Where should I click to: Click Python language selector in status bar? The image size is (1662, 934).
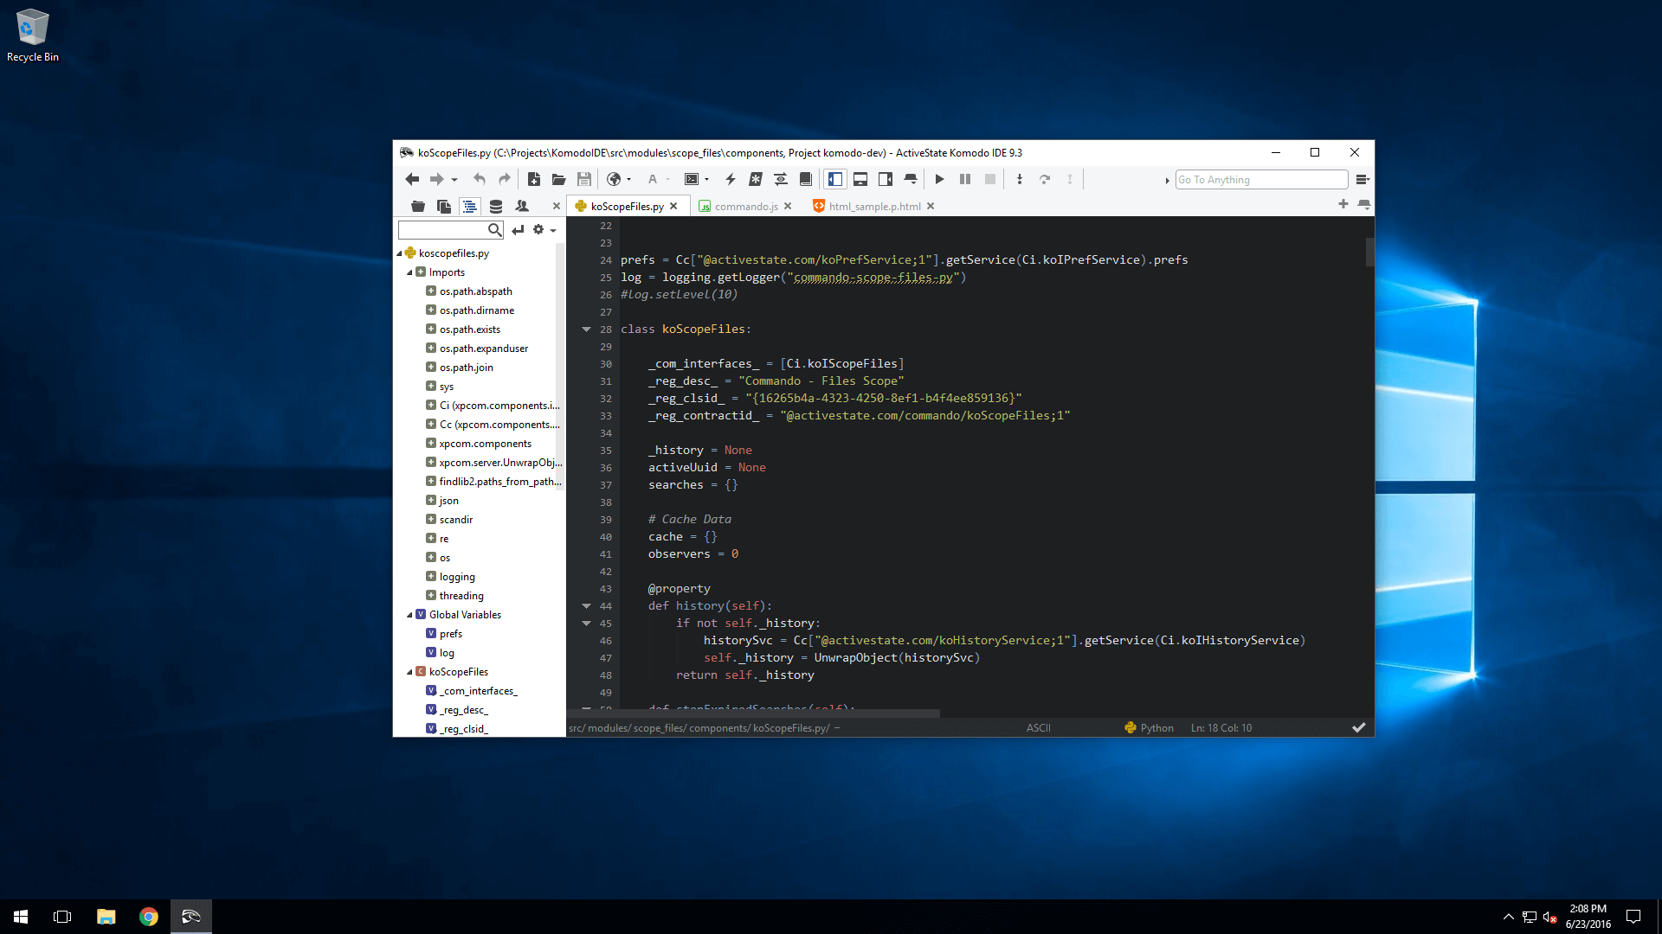click(x=1156, y=727)
